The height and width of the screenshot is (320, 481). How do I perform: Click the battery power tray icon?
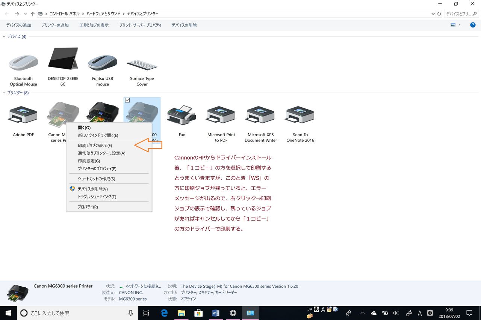click(385, 313)
